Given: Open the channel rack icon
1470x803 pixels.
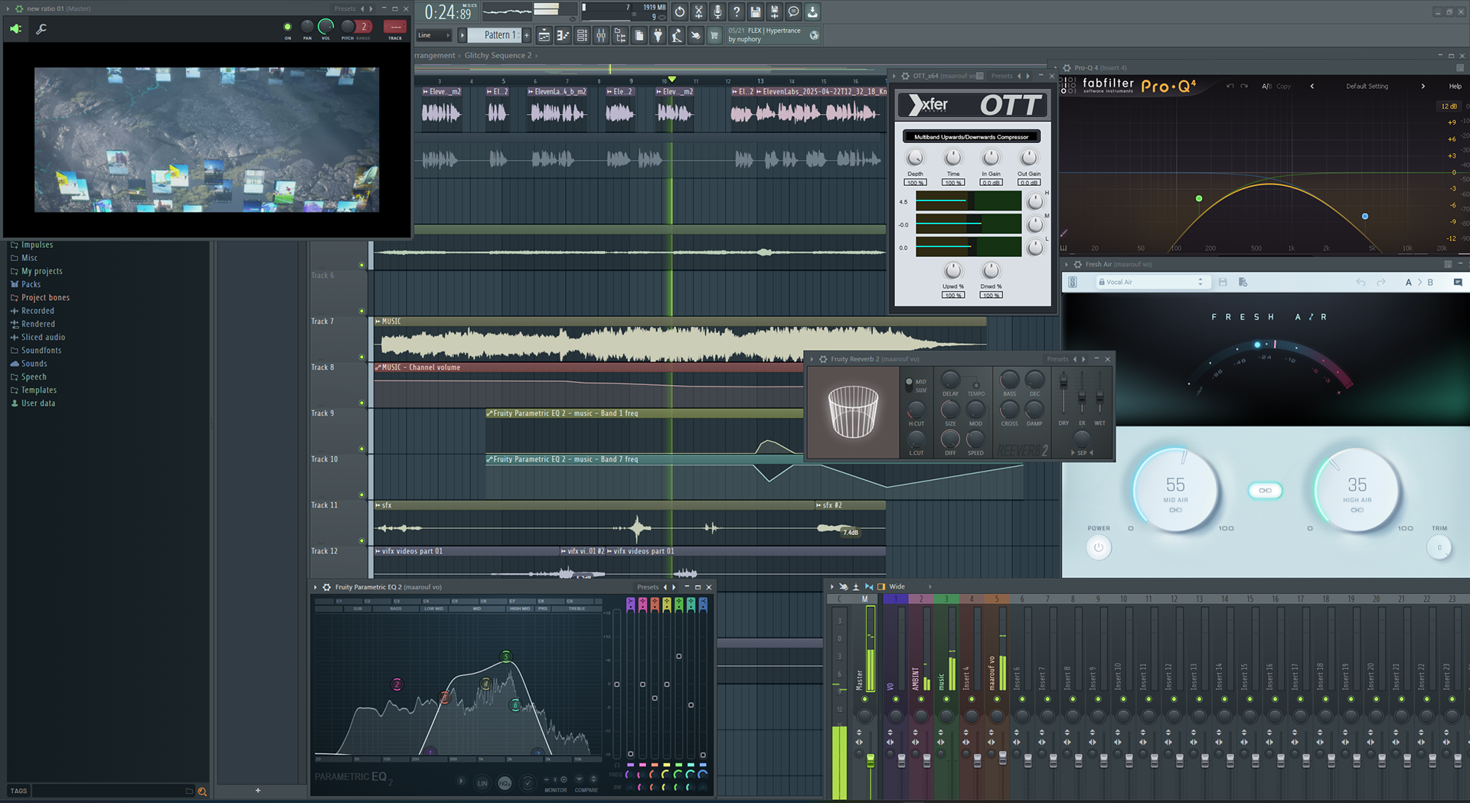Looking at the screenshot, I should pos(582,35).
